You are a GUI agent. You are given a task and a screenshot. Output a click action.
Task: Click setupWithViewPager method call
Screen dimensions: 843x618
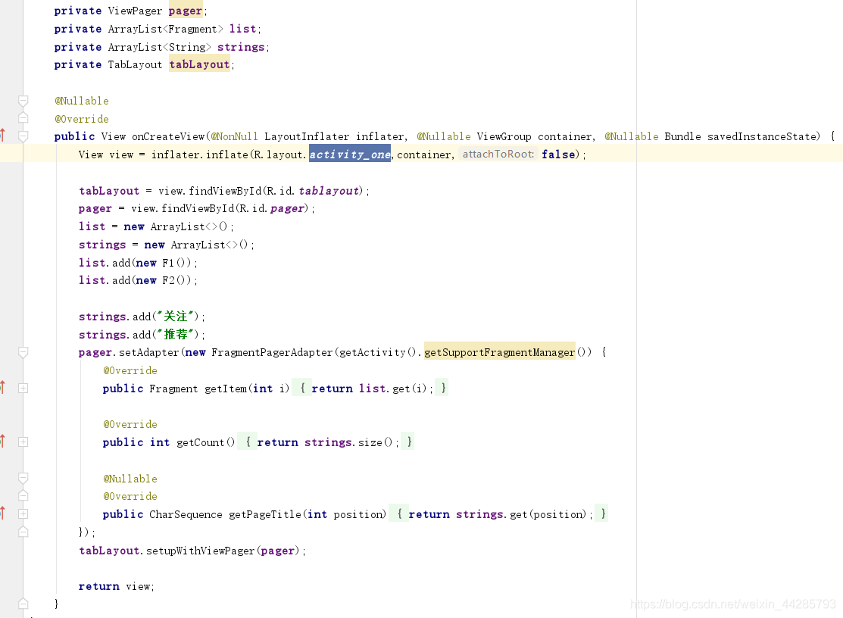pos(200,551)
